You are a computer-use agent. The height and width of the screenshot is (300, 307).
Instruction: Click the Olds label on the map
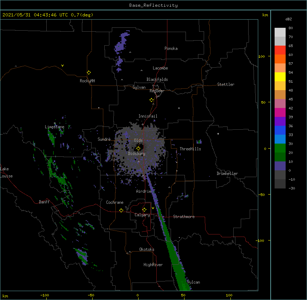pos(138,140)
